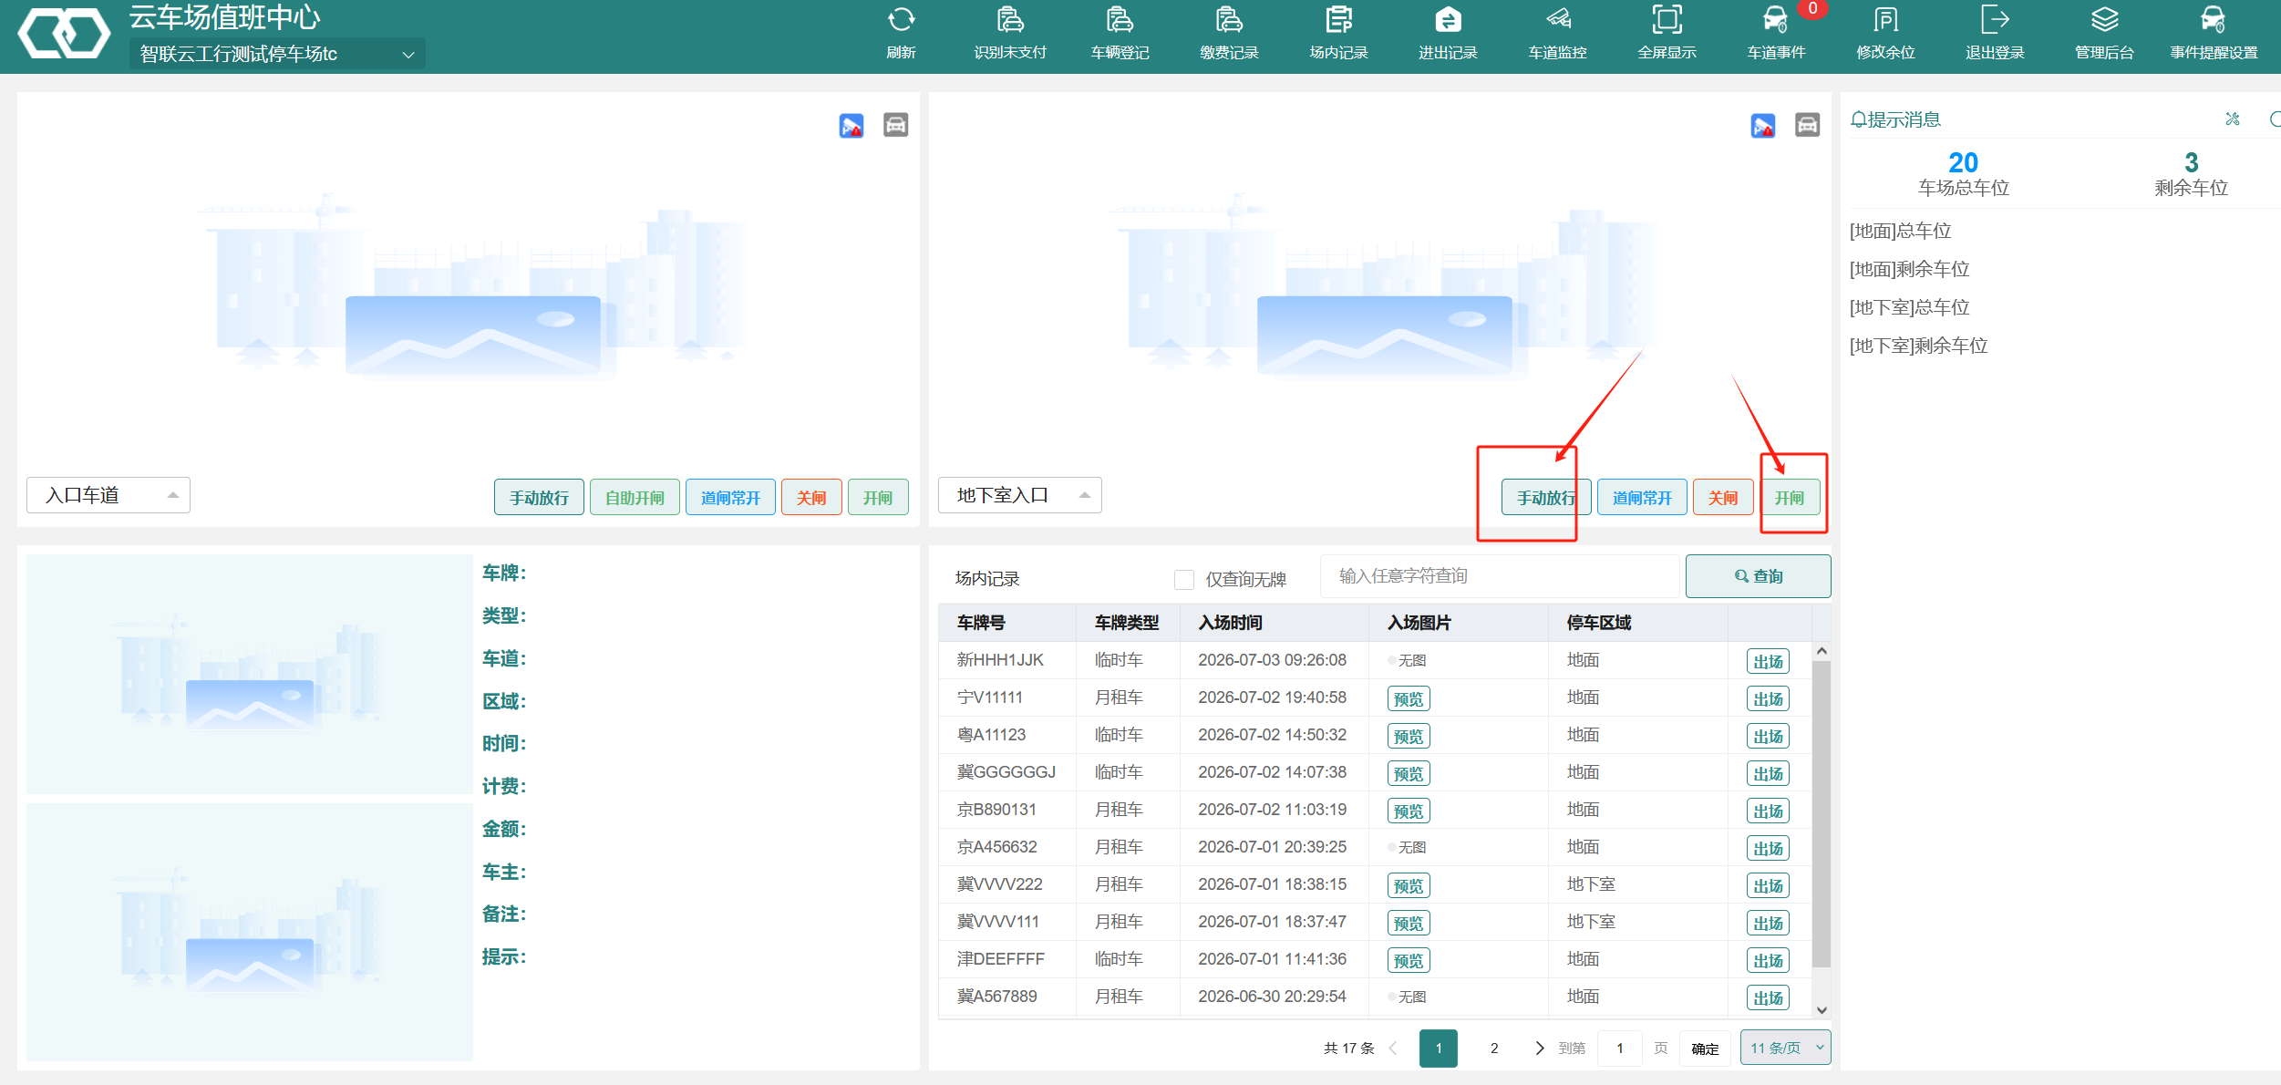Click 出场 for 宁V11111 row
This screenshot has width=2281, height=1085.
(1768, 698)
